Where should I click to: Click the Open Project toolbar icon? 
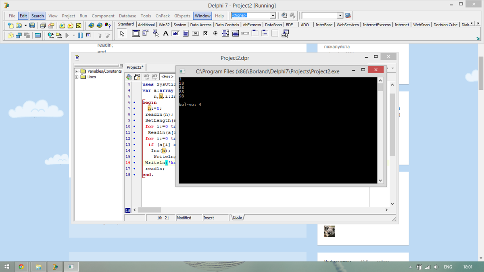(51, 26)
